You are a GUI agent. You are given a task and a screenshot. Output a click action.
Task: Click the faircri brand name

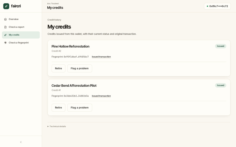tap(16, 6)
